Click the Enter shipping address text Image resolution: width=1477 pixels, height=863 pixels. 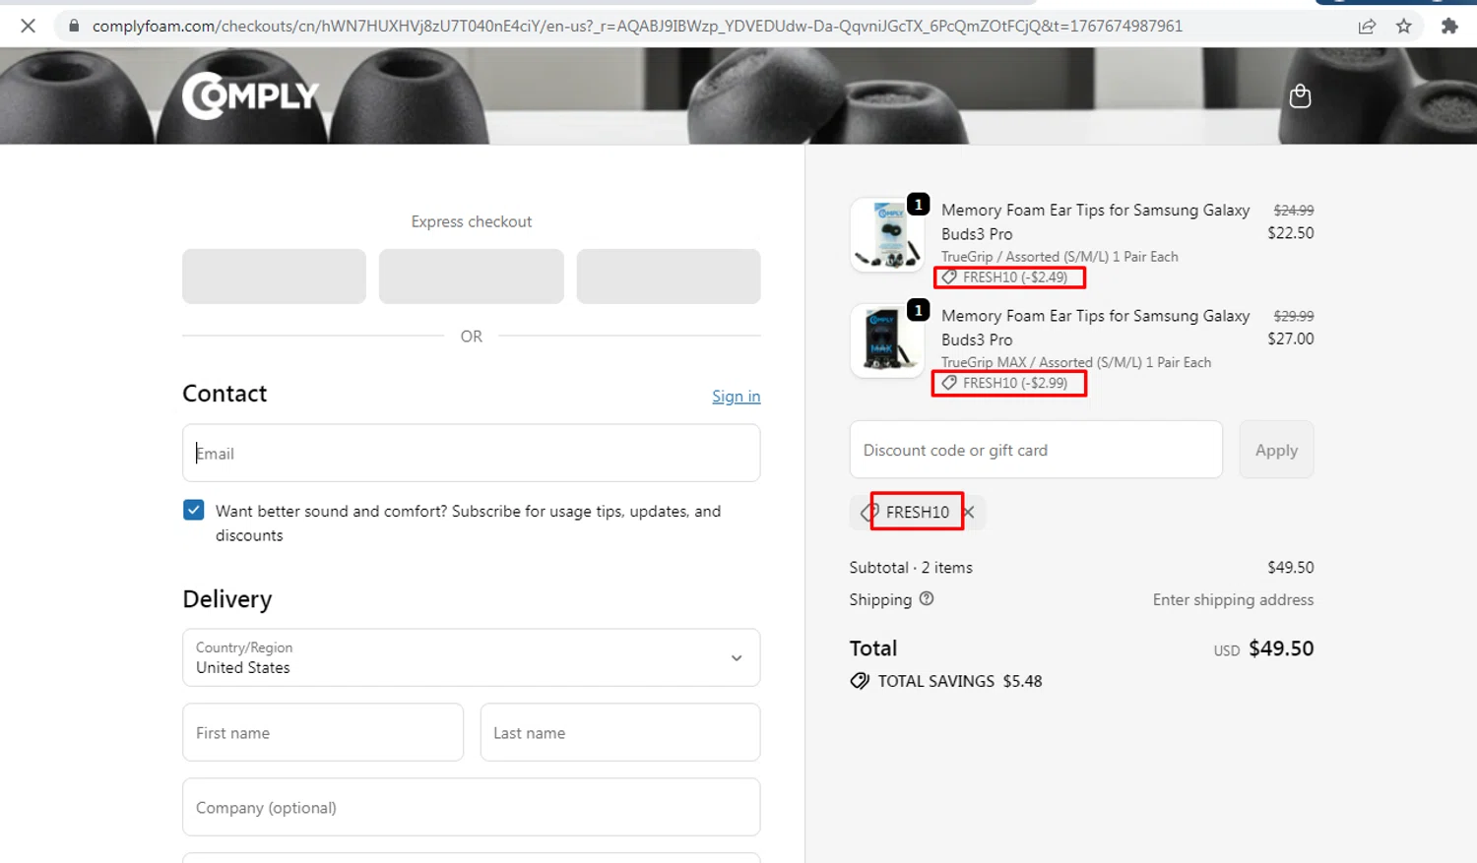coord(1233,599)
